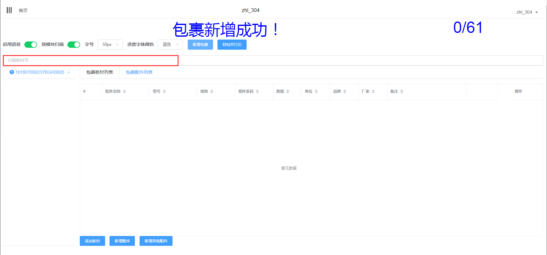
Task: Expand 进度字体颜色 color dropdown
Action: pyautogui.click(x=170, y=45)
